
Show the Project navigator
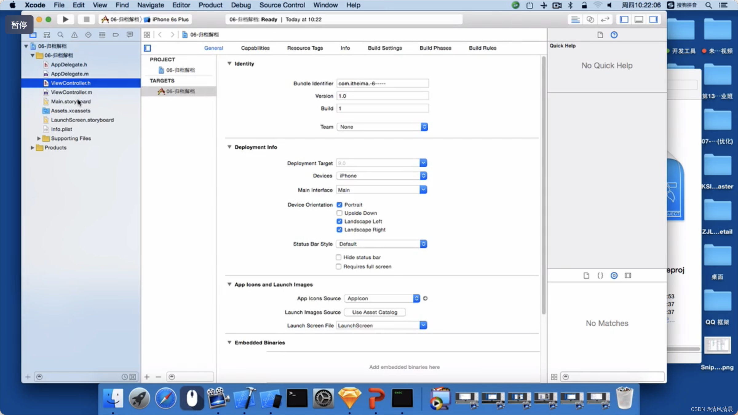click(33, 35)
